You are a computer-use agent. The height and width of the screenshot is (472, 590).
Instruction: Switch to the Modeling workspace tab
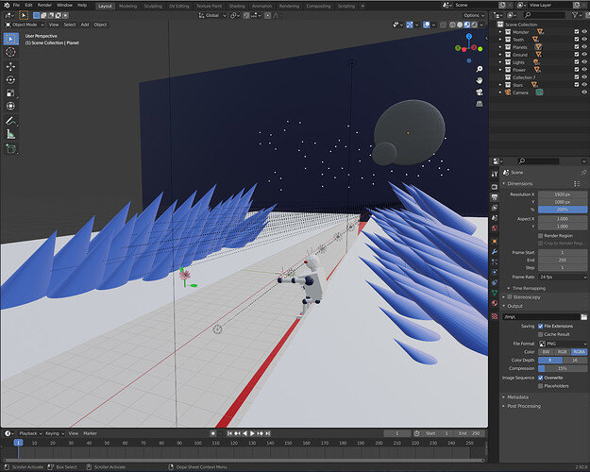point(128,6)
